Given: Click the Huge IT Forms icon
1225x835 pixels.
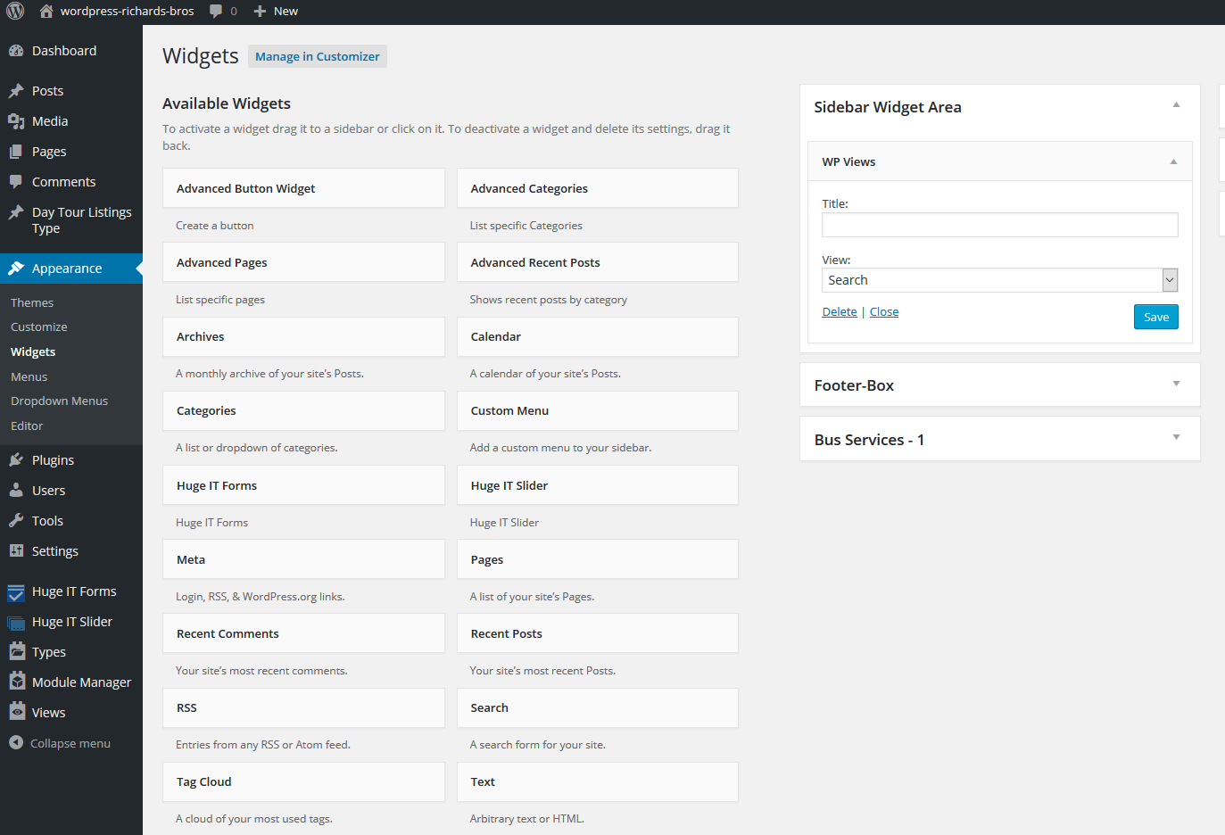Looking at the screenshot, I should 16,592.
